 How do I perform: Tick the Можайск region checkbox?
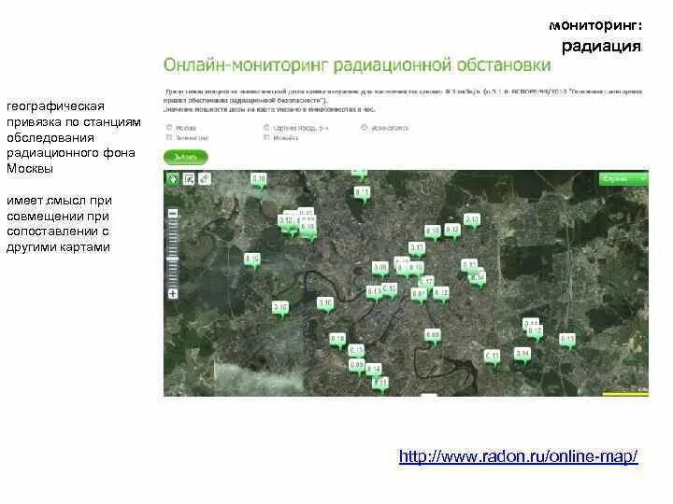266,137
